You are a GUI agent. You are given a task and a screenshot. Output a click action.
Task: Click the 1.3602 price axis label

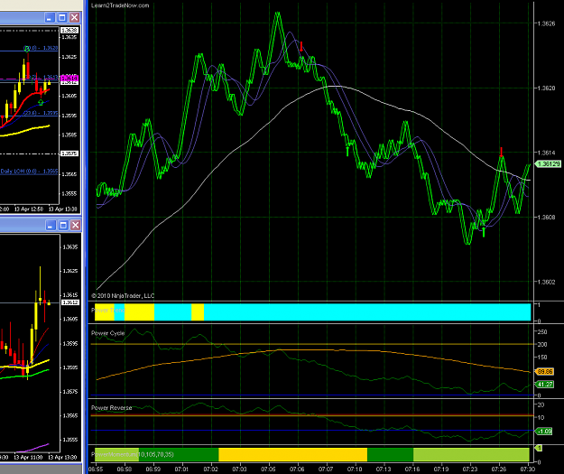tap(546, 282)
